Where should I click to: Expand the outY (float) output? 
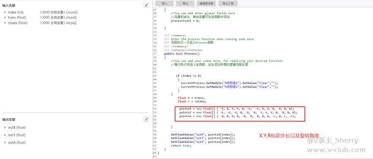[5, 135]
